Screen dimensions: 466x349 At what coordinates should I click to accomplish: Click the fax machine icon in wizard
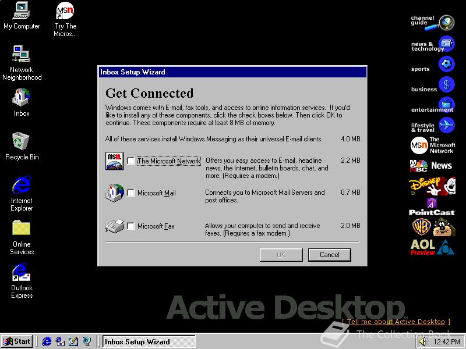pos(115,226)
